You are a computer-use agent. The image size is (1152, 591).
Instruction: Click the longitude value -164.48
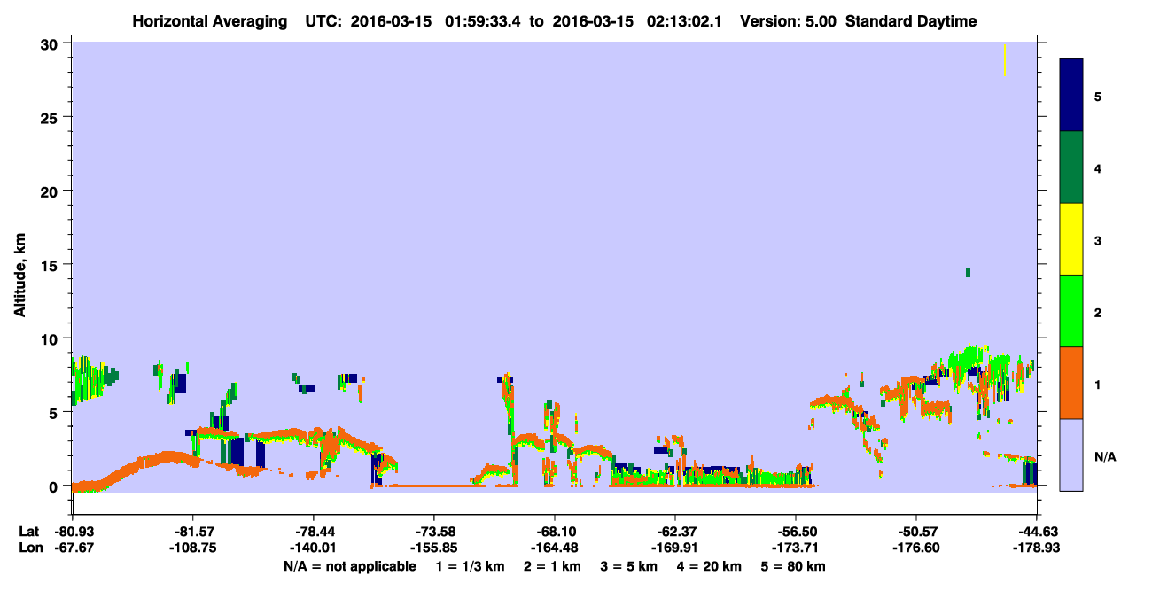555,548
